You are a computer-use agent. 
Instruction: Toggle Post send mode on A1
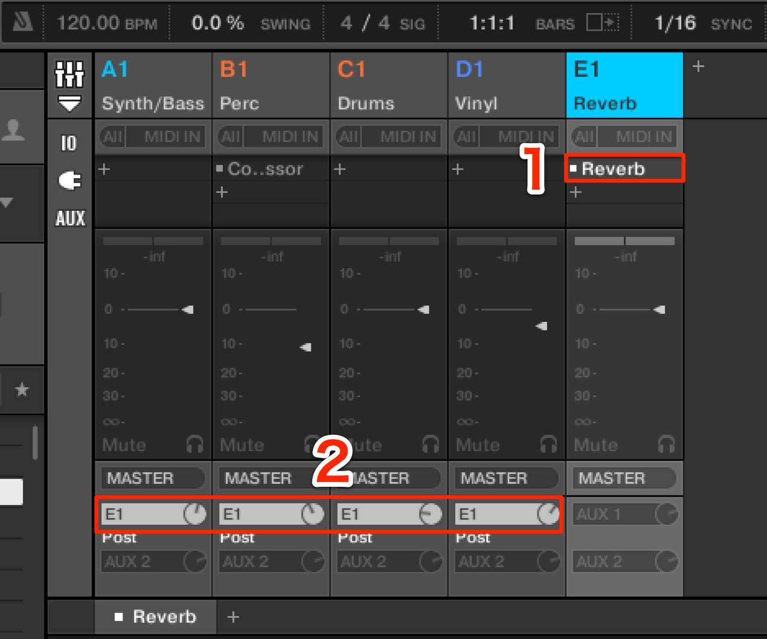[x=119, y=538]
